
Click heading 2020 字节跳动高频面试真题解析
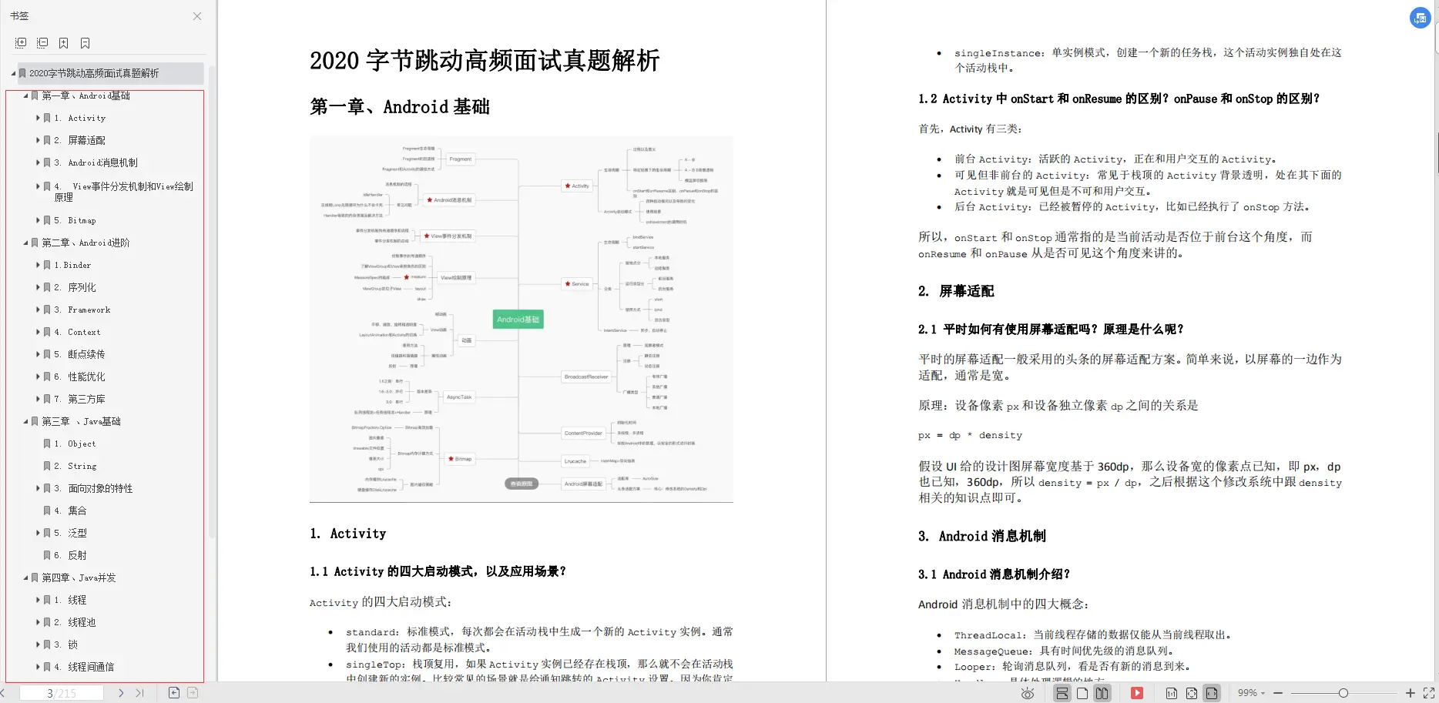point(485,61)
